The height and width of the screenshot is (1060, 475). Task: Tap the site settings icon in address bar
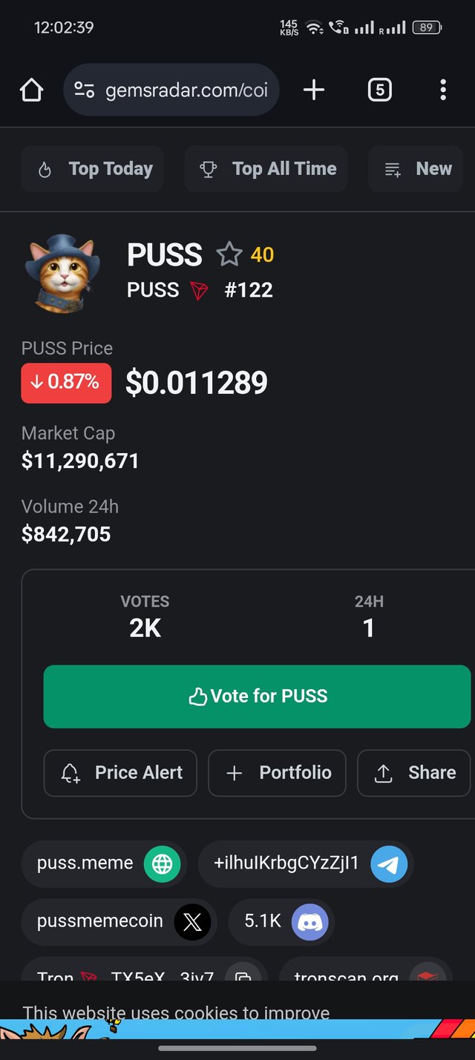(84, 90)
